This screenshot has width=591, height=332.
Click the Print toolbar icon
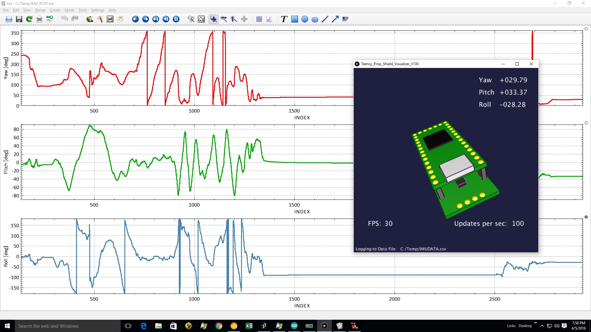(39, 19)
